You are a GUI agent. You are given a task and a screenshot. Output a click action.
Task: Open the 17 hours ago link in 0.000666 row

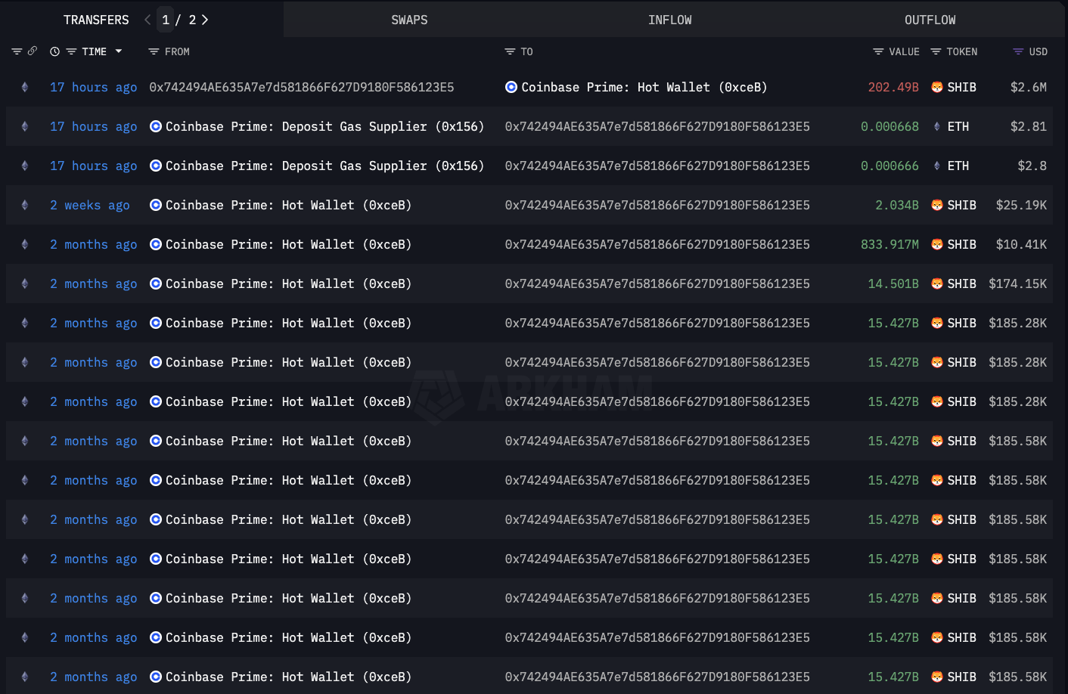coord(94,166)
